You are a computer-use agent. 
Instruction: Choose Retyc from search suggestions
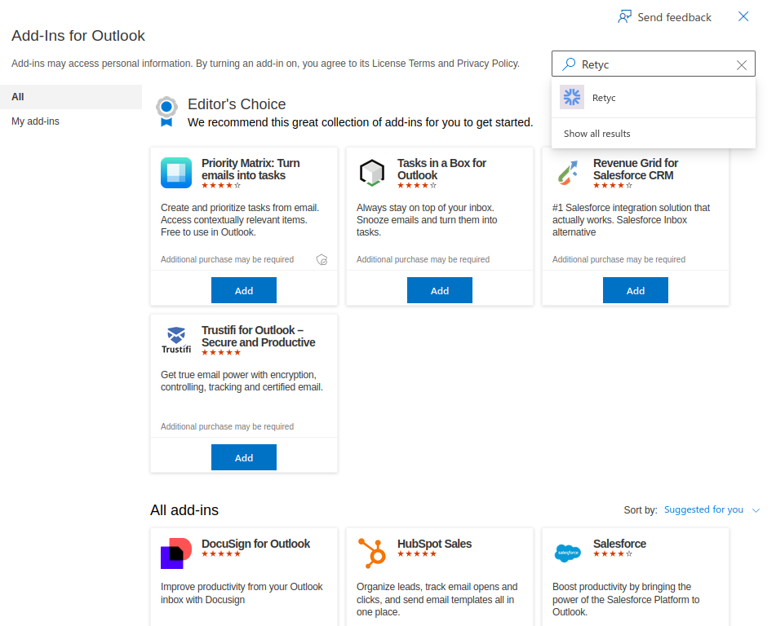654,98
